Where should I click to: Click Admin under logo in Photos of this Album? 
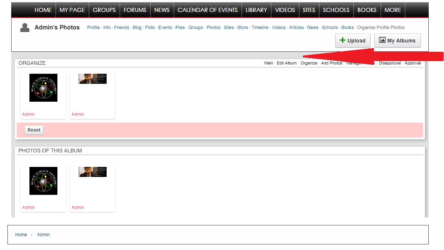(29, 208)
